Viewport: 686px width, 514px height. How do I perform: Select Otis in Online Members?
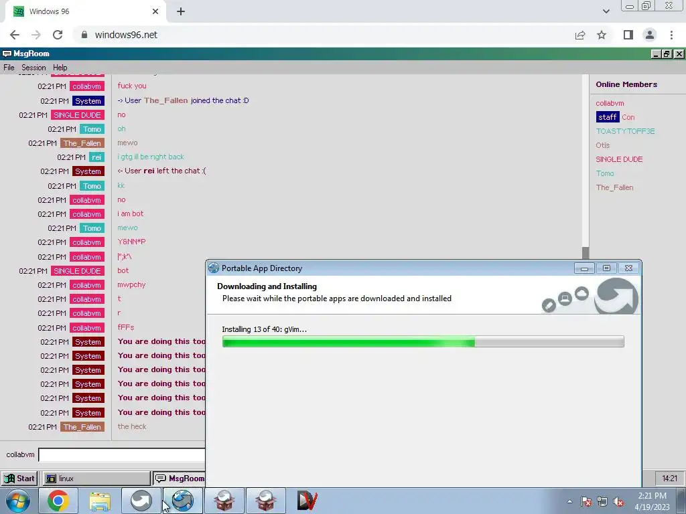(x=602, y=145)
